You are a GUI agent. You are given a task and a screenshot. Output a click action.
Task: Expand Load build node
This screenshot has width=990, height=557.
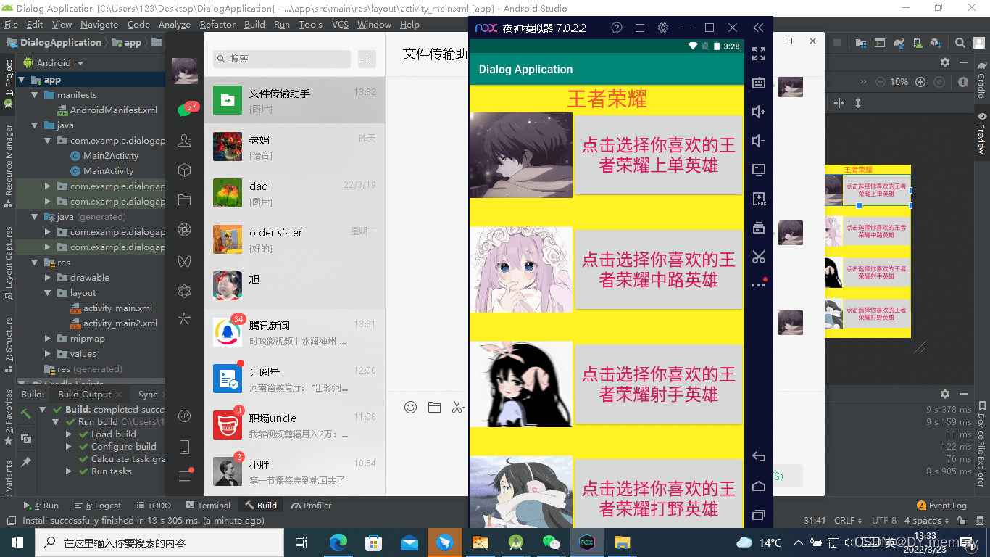tap(69, 434)
